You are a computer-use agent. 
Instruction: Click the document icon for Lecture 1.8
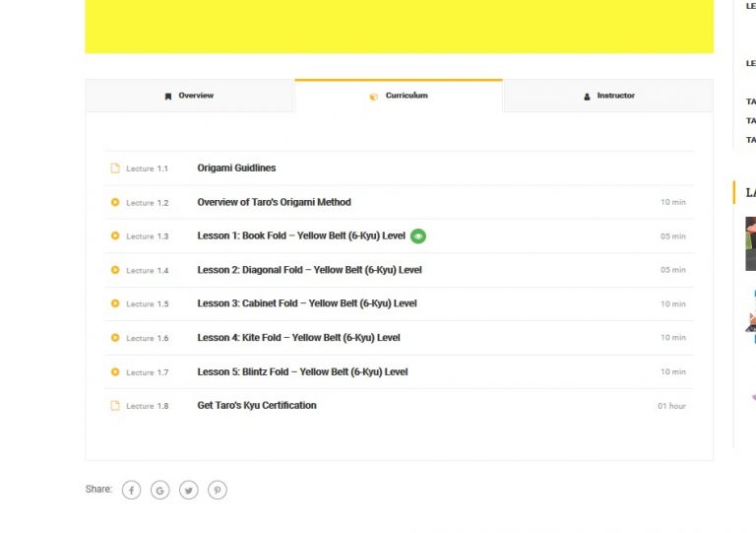pyautogui.click(x=115, y=406)
